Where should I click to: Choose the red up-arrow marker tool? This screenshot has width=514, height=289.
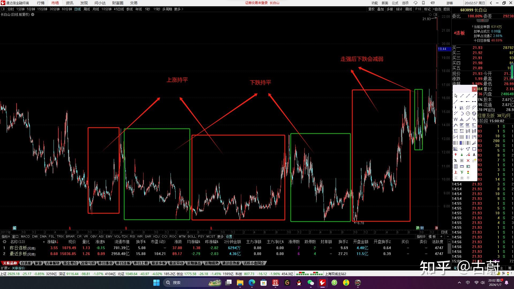(x=456, y=155)
